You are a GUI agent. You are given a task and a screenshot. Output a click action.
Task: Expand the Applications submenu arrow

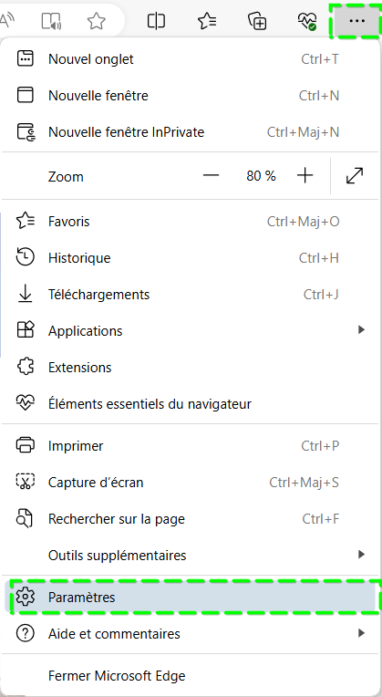pos(362,330)
